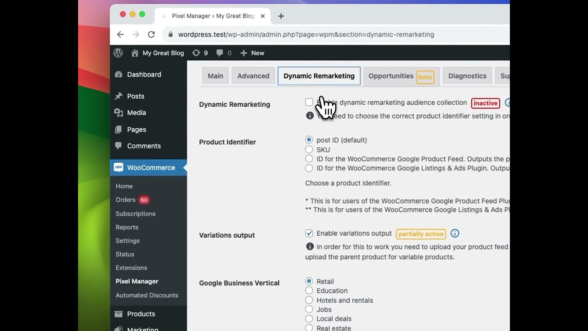Viewport: 588px width, 331px height.
Task: Click info icon beside partially active badge
Action: [x=455, y=234]
